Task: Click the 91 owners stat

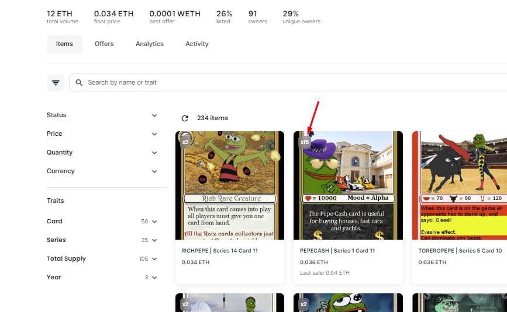Action: pyautogui.click(x=257, y=17)
